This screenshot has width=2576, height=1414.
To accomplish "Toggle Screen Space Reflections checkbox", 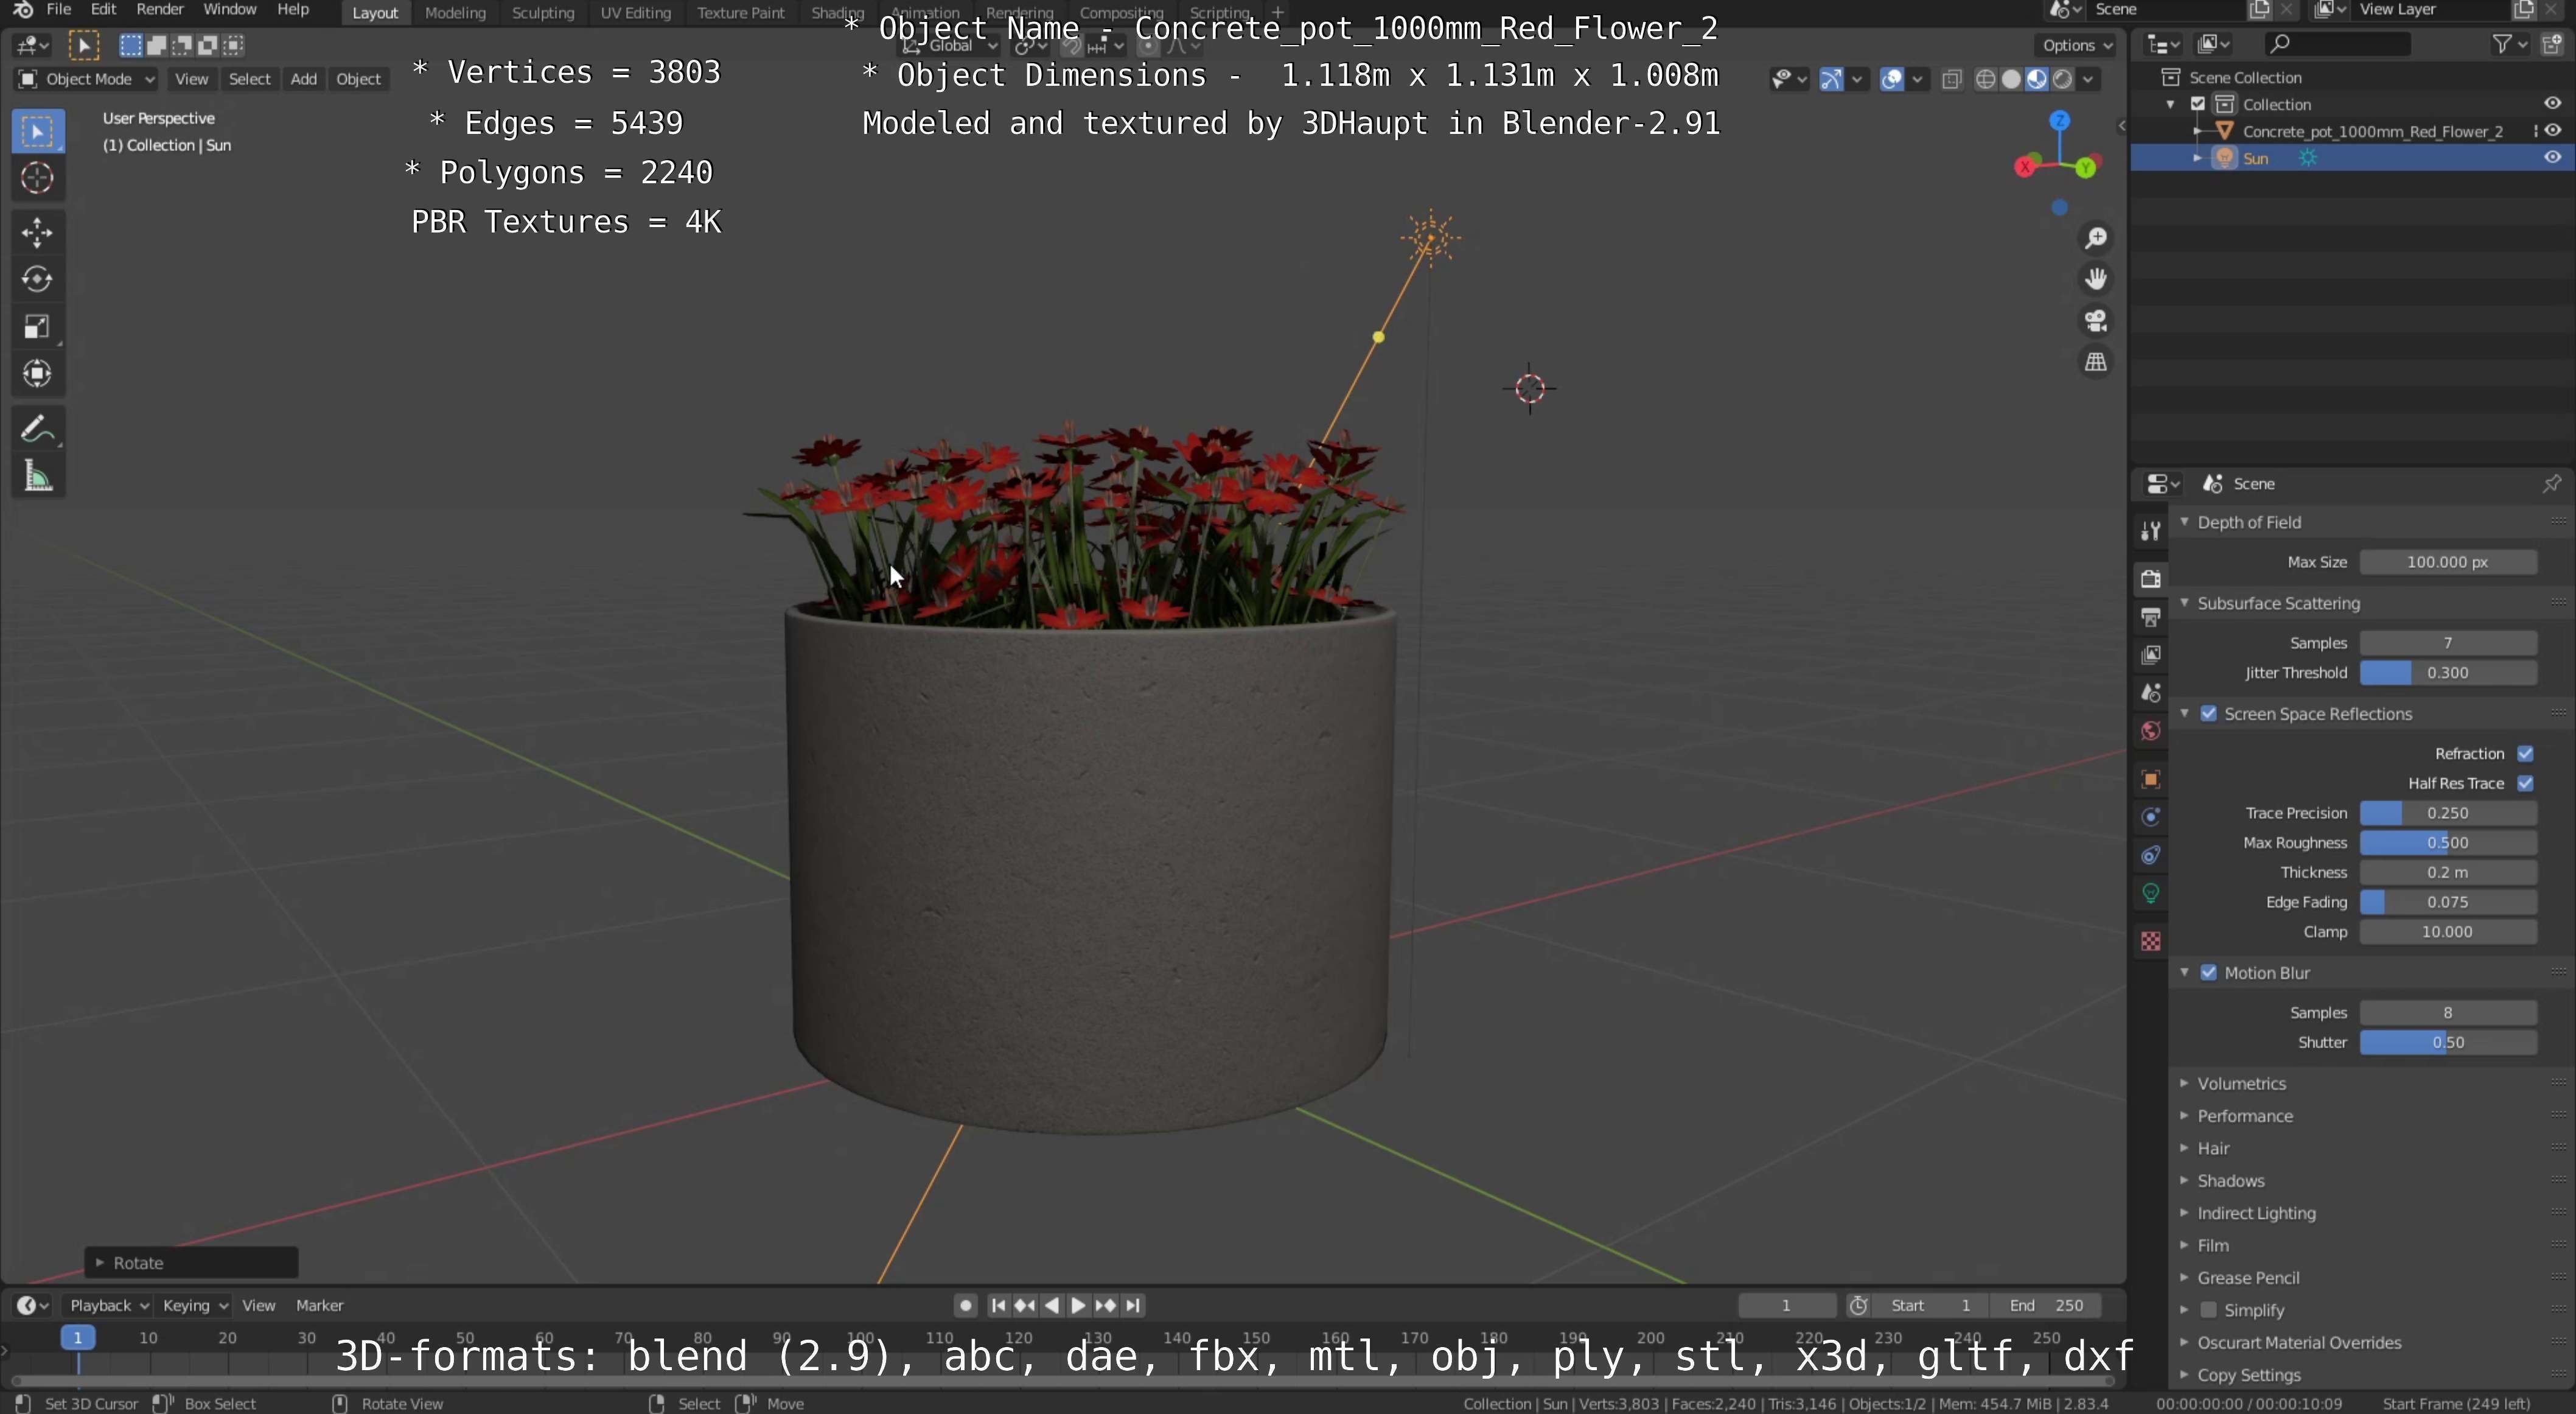I will pyautogui.click(x=2209, y=714).
